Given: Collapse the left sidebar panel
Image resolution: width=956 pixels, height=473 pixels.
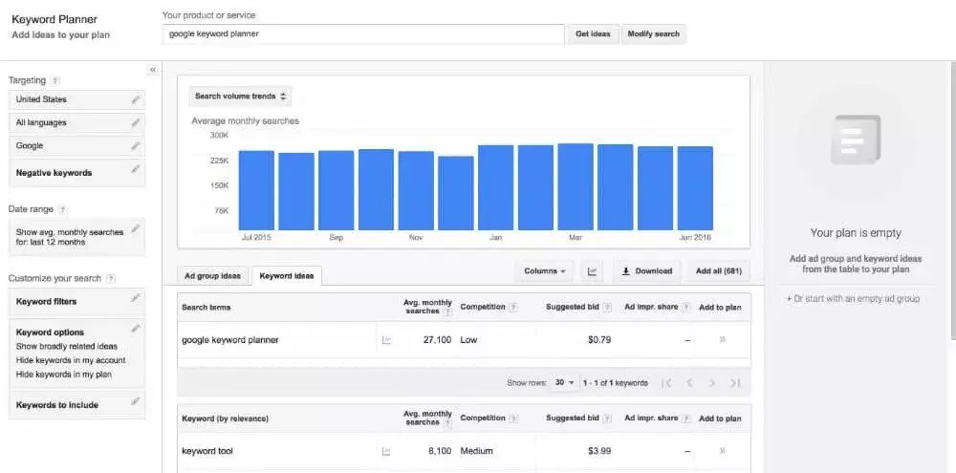Looking at the screenshot, I should [152, 70].
